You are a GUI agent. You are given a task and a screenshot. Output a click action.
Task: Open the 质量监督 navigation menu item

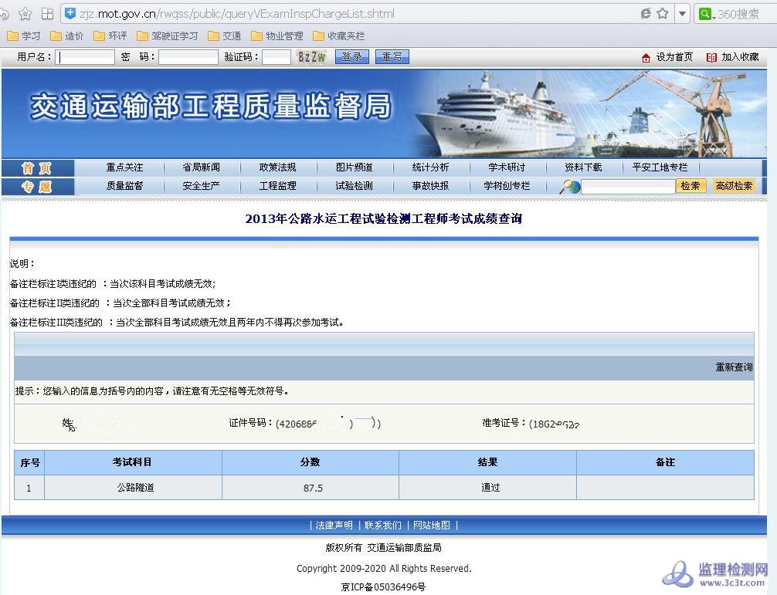click(x=124, y=186)
